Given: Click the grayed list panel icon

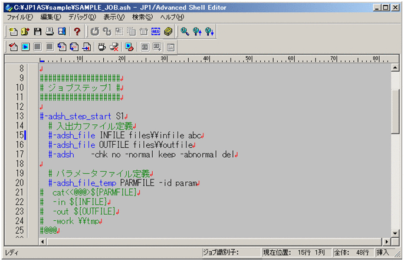Looking at the screenshot, I should point(170,47).
